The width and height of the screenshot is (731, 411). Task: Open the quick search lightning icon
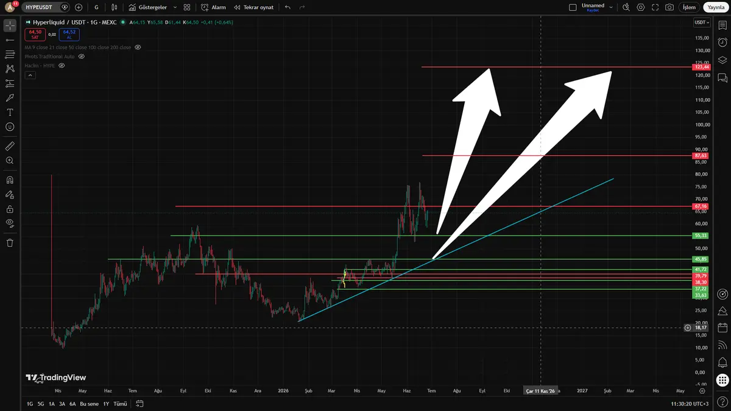626,7
